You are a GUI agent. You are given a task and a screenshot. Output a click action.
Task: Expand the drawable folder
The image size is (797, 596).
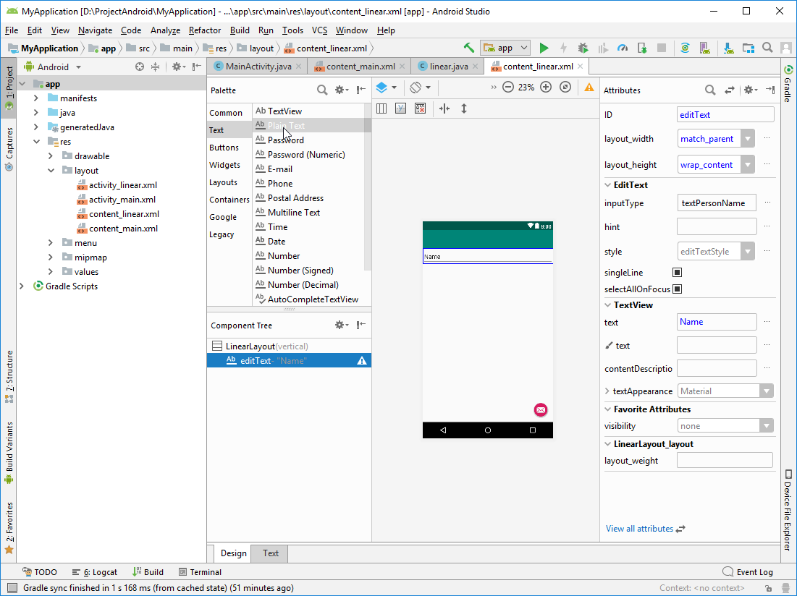tap(51, 156)
